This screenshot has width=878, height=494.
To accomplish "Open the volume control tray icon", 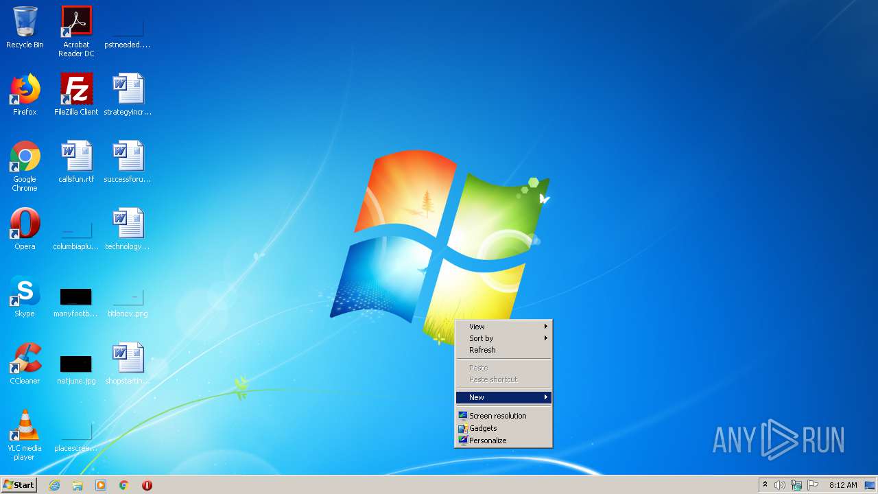I will (780, 485).
